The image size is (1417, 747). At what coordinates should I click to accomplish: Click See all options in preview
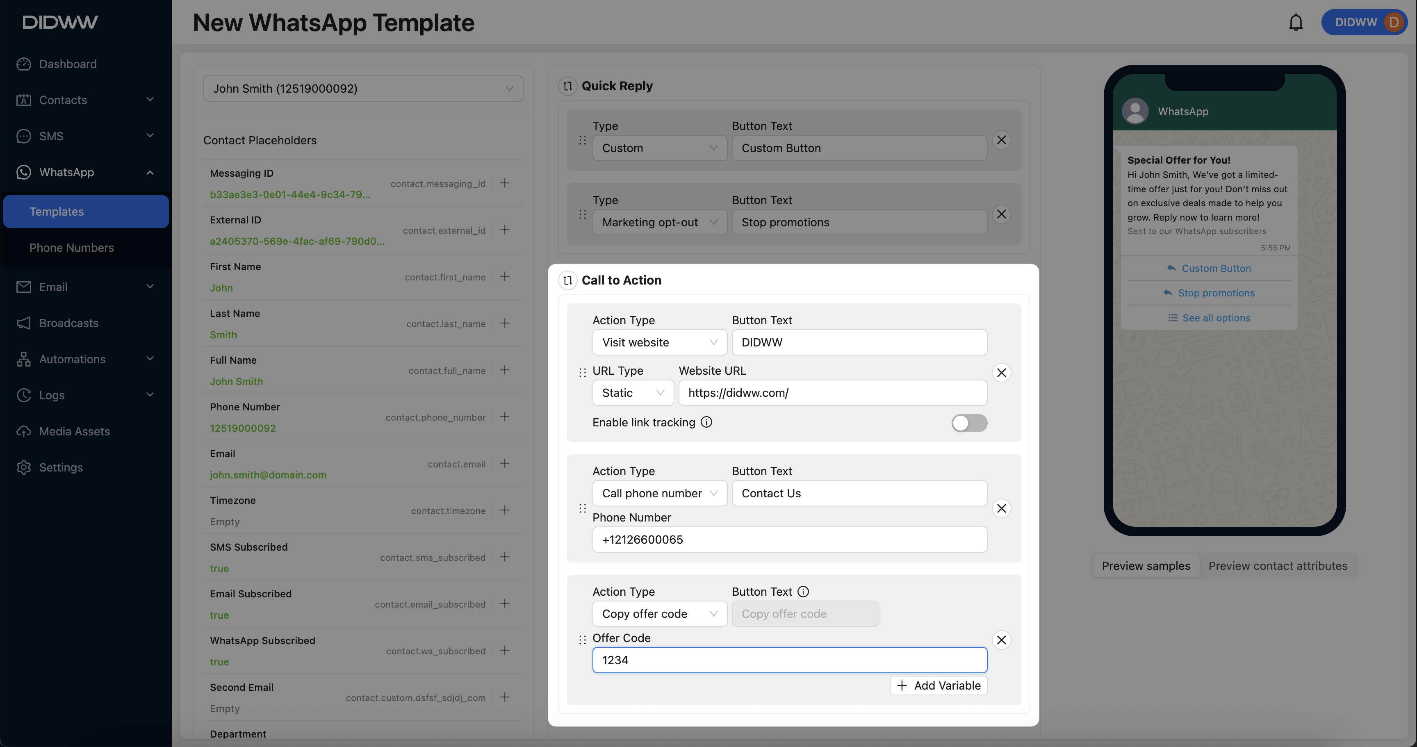coord(1209,318)
